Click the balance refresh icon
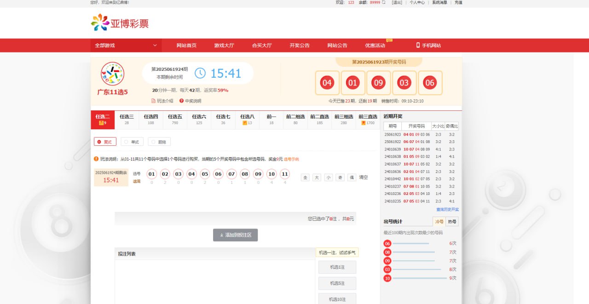Screen dimensions: 589x304 tap(384, 2)
